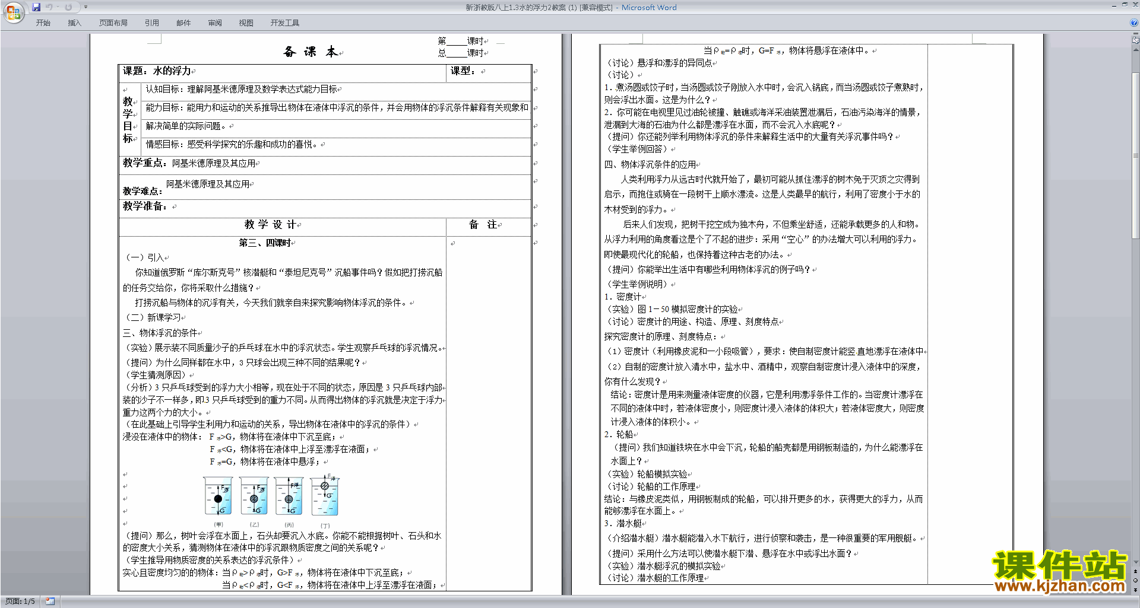
Task: Click the Save floppy disk icon
Action: [36, 7]
